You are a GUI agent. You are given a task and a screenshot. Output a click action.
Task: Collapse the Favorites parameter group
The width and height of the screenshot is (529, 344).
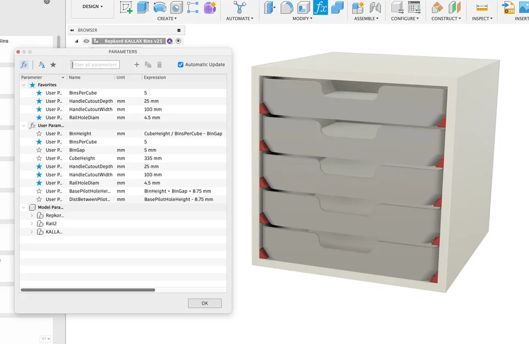[x=23, y=85]
